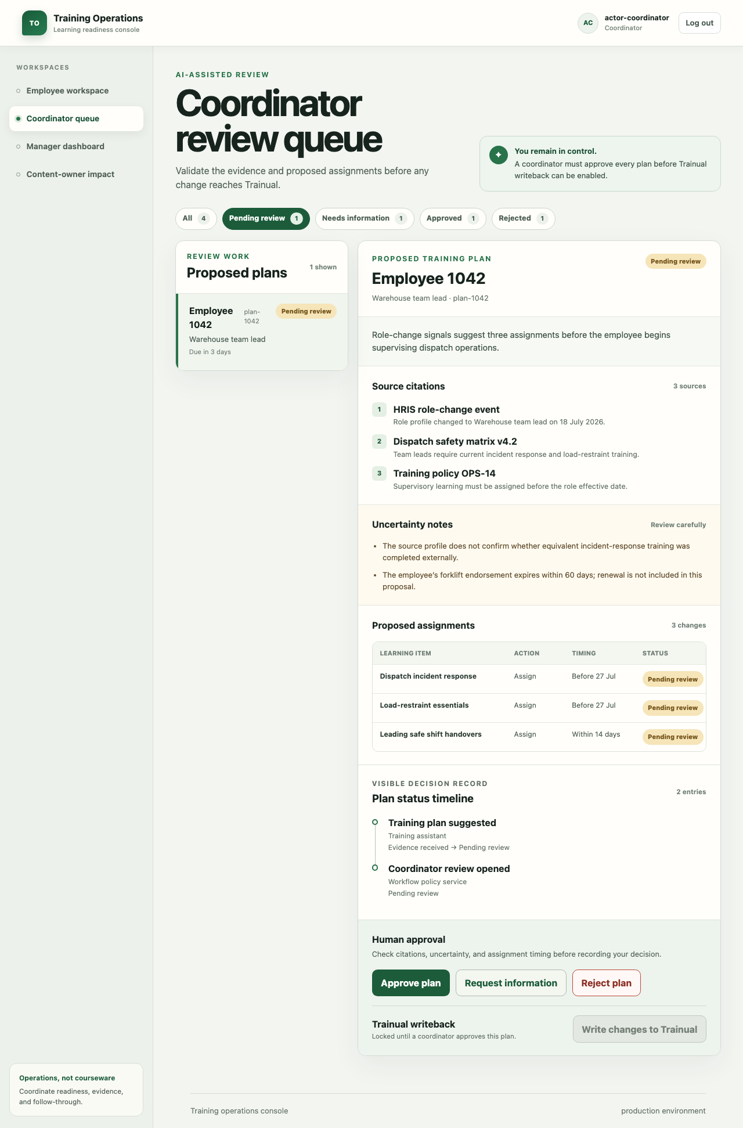Filter by Pending review
Image resolution: width=743 pixels, height=1128 pixels.
tap(266, 218)
